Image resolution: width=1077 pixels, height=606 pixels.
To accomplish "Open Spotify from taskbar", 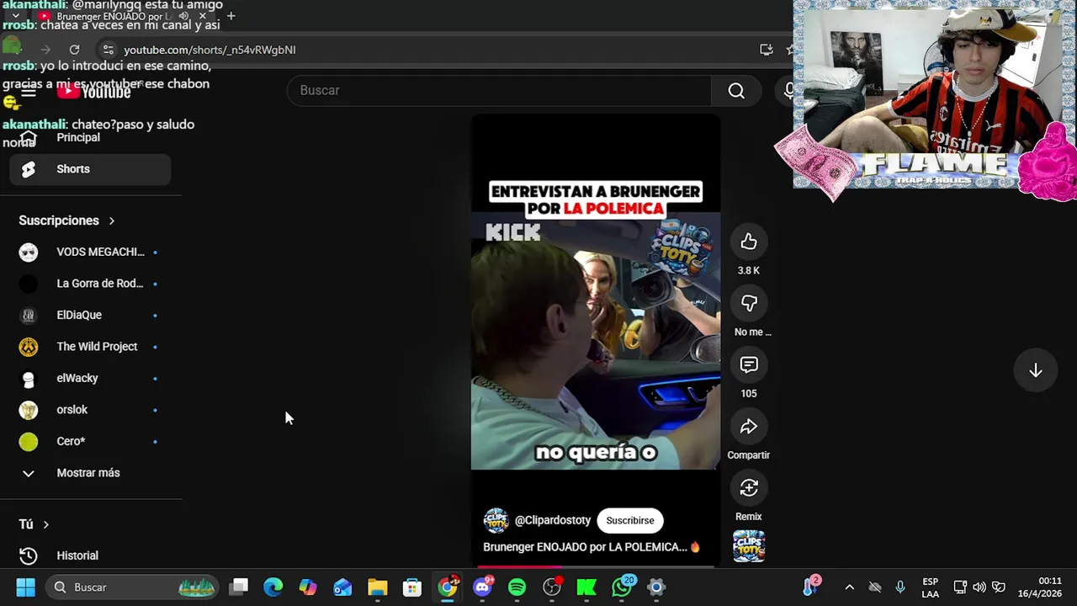I will (517, 587).
